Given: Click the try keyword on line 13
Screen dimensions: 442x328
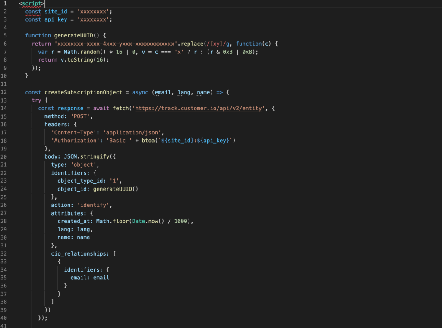Looking at the screenshot, I should coord(36,100).
